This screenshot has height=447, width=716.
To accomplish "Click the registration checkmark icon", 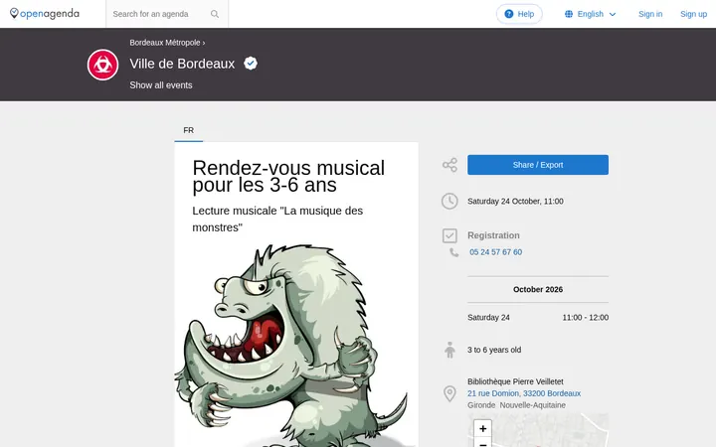I will pyautogui.click(x=449, y=235).
